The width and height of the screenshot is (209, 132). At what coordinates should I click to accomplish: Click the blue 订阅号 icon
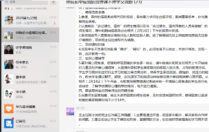click(x=9, y=124)
